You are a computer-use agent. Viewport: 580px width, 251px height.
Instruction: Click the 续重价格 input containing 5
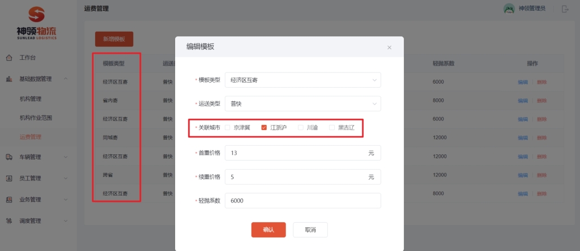click(302, 177)
